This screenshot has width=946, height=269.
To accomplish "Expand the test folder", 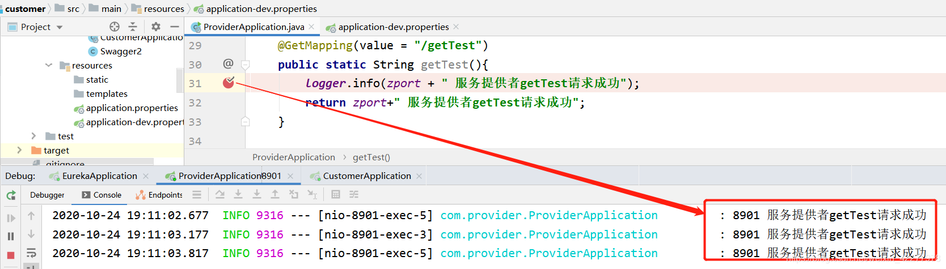I will pos(33,136).
